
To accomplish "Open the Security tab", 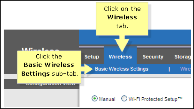I will 153,57.
